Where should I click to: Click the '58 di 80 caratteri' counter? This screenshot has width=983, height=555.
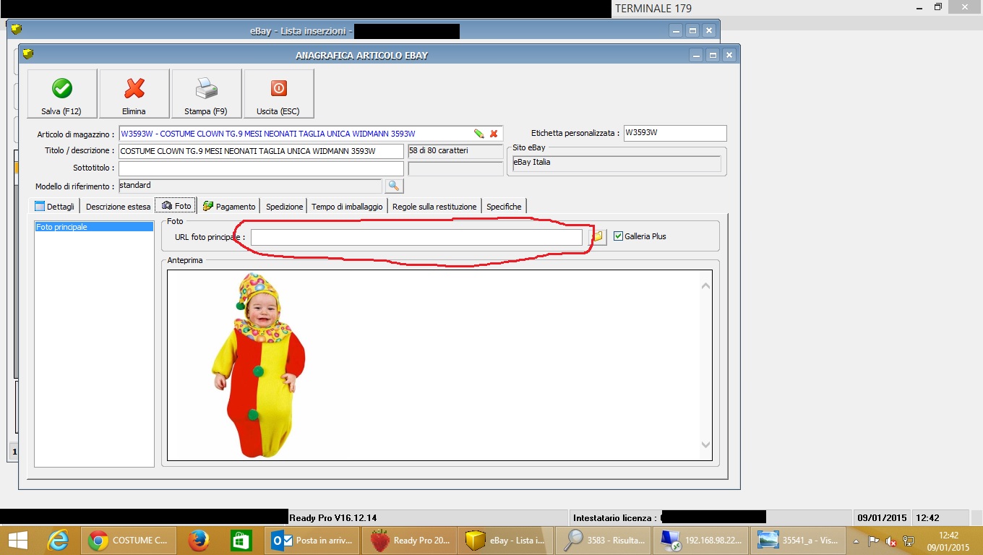(x=455, y=151)
